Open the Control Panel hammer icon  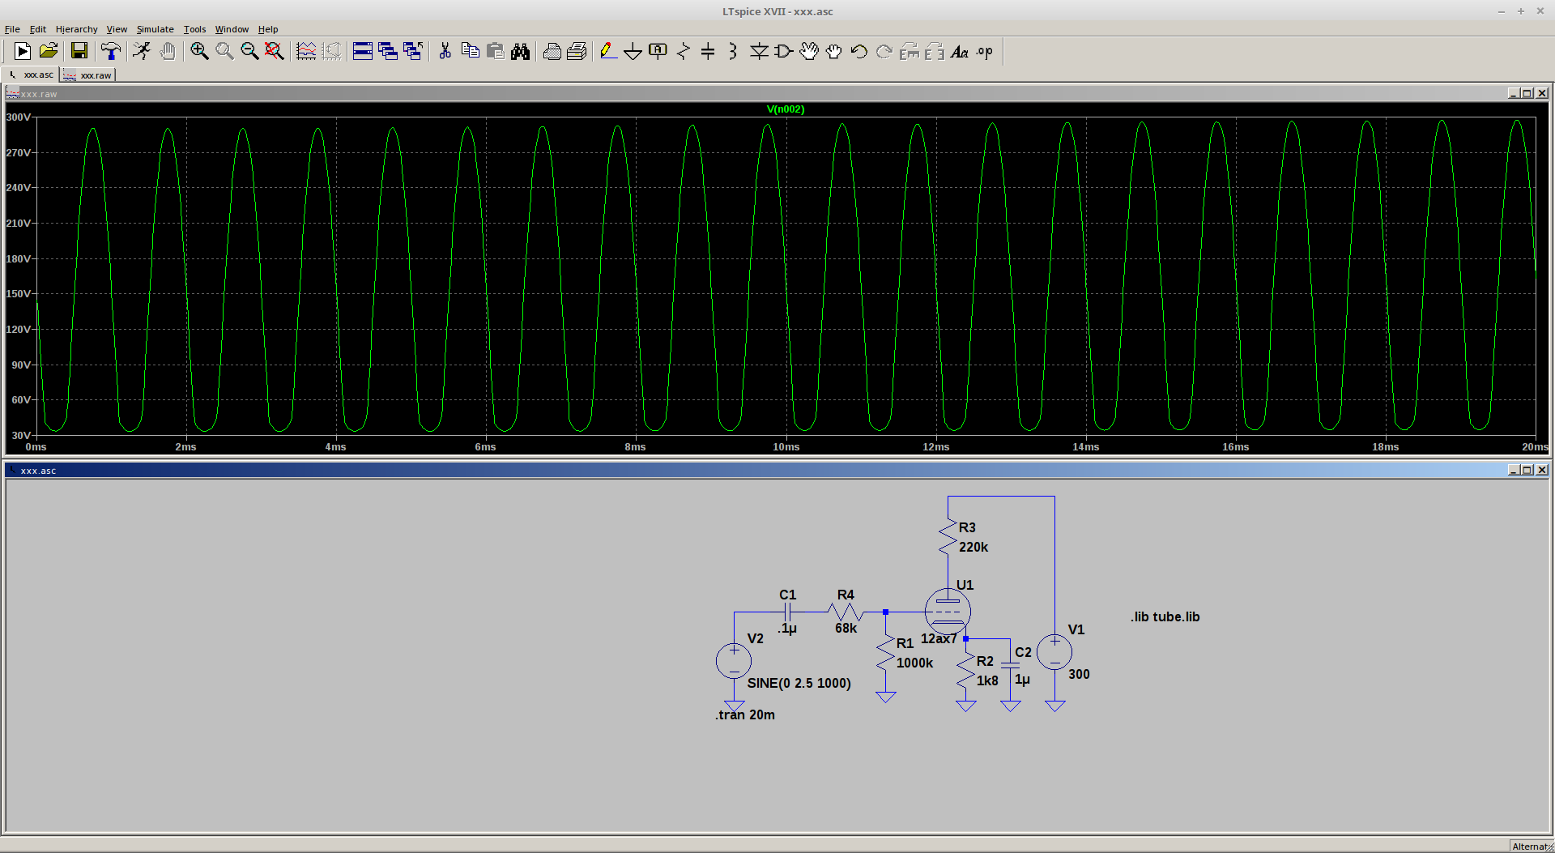(x=111, y=52)
